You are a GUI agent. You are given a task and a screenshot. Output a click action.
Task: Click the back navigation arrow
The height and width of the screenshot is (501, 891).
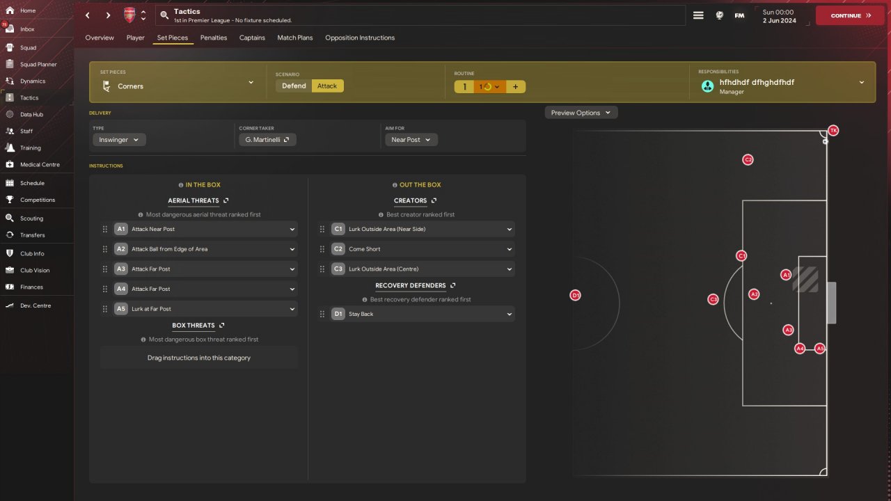pyautogui.click(x=88, y=15)
